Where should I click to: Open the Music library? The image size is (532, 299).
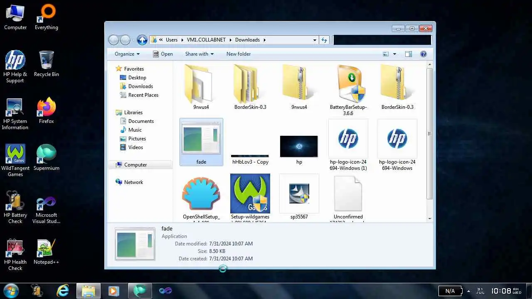135,130
